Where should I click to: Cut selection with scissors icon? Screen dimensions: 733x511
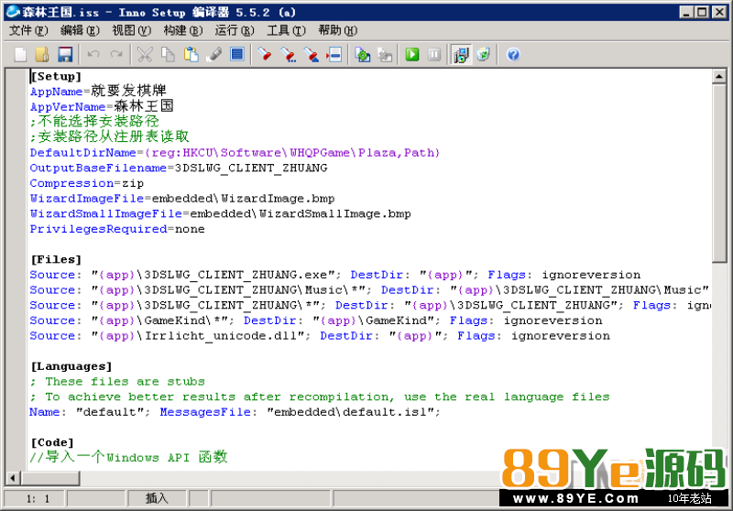(x=145, y=55)
